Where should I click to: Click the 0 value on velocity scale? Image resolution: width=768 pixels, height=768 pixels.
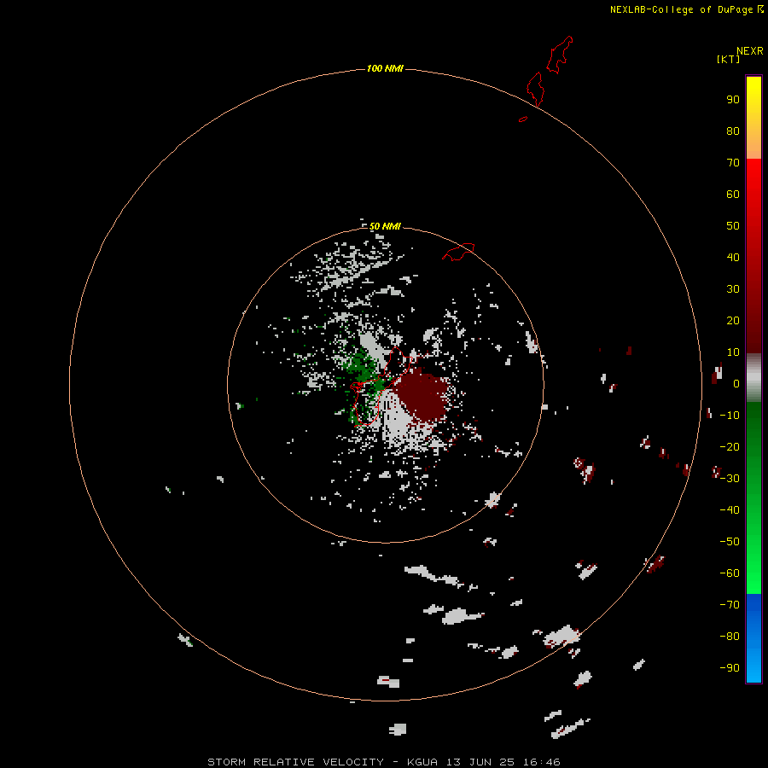[736, 383]
